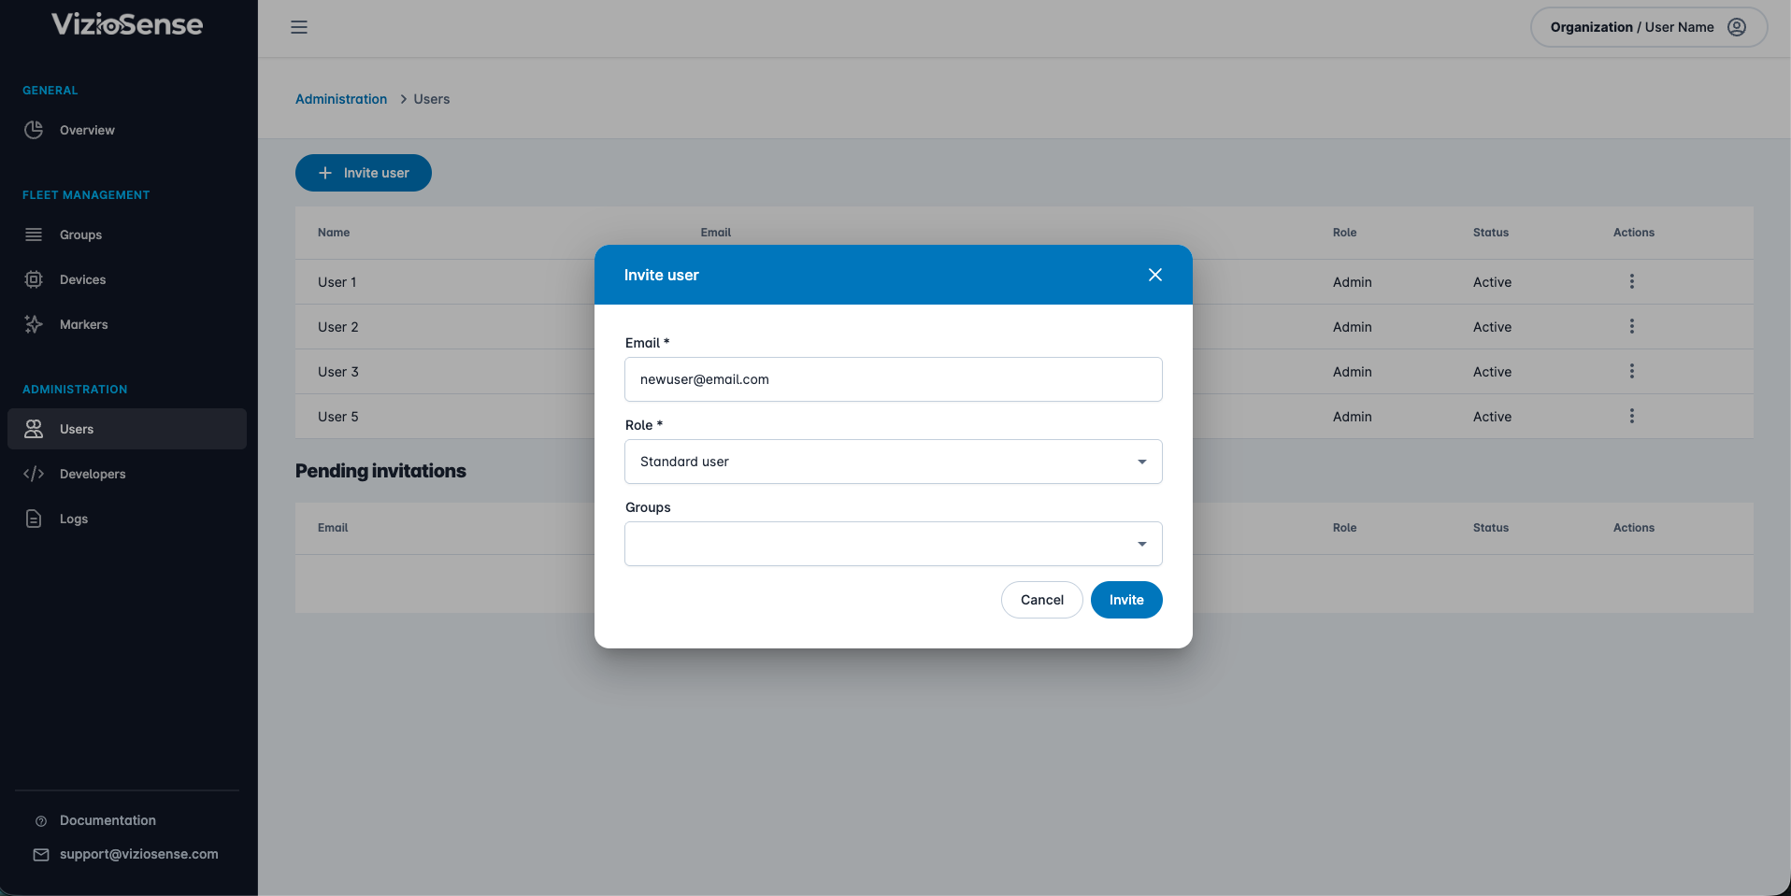Viewport: 1791px width, 896px height.
Task: Click the Pending invitations heading
Action: coord(380,471)
